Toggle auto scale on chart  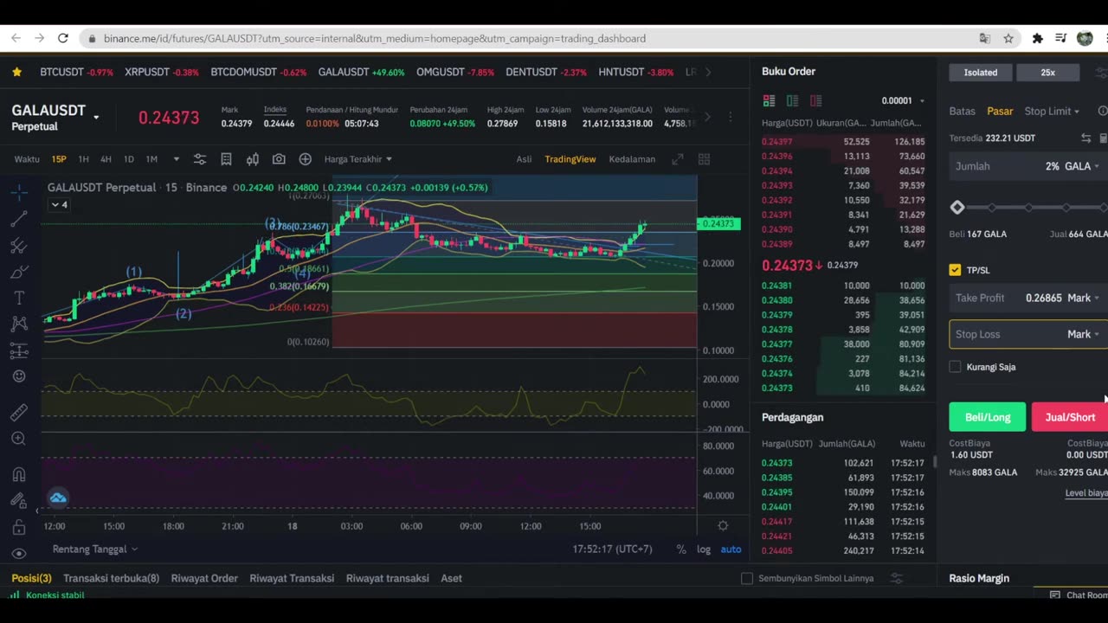click(731, 549)
